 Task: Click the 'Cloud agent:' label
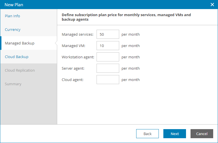(72, 80)
